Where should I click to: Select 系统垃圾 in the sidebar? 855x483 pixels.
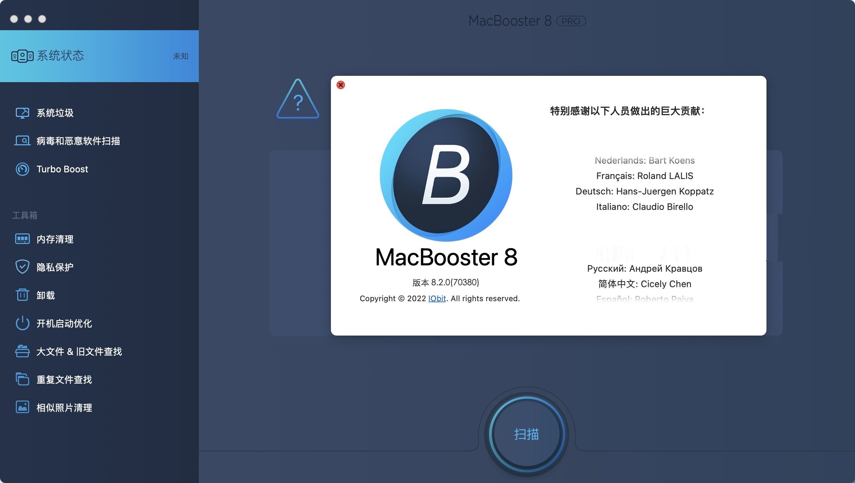click(x=55, y=113)
